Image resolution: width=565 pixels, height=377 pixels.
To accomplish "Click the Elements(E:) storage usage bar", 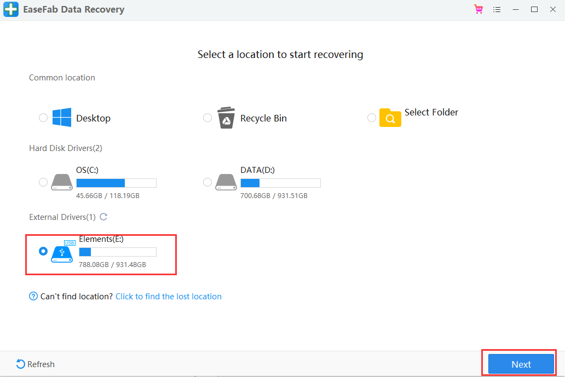I will point(118,252).
